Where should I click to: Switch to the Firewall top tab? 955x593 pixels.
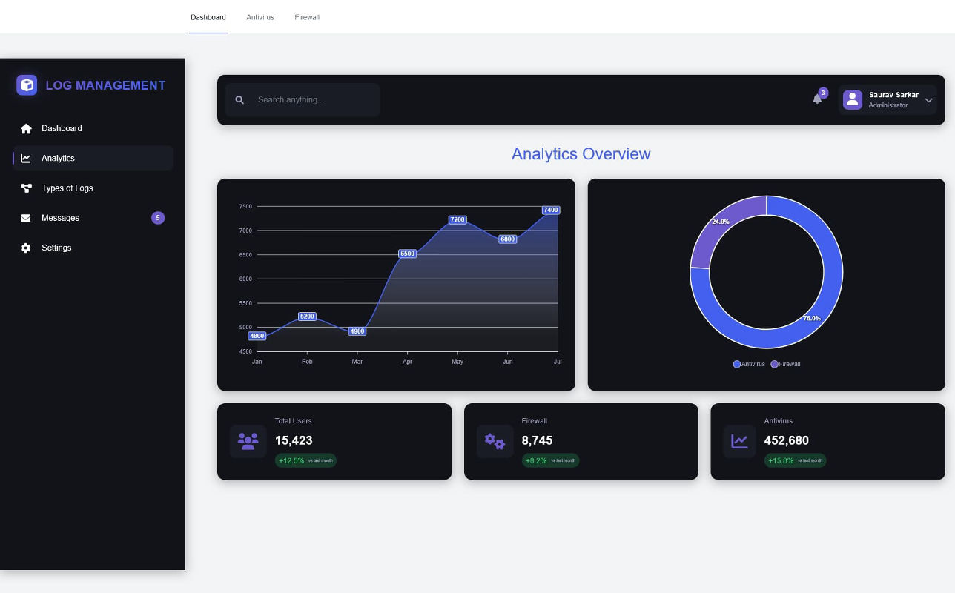[x=307, y=17]
